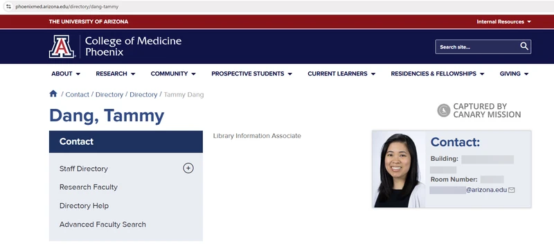Open the Staff Directory sidebar link

(x=84, y=168)
